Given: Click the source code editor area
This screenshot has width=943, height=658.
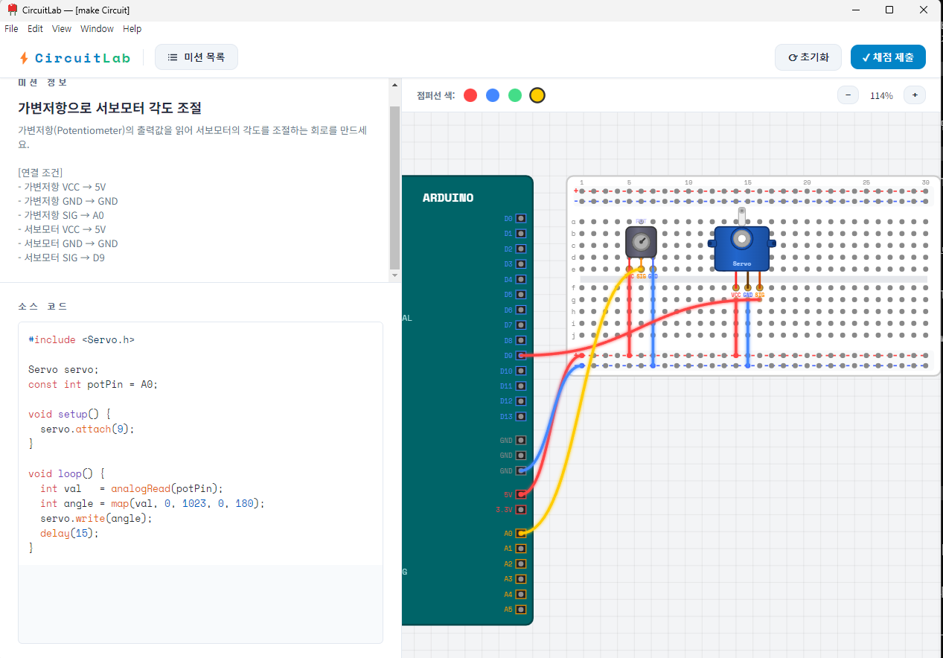Looking at the screenshot, I should [200, 482].
